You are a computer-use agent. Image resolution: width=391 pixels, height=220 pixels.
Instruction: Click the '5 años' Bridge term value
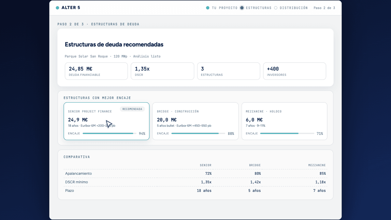254,191
